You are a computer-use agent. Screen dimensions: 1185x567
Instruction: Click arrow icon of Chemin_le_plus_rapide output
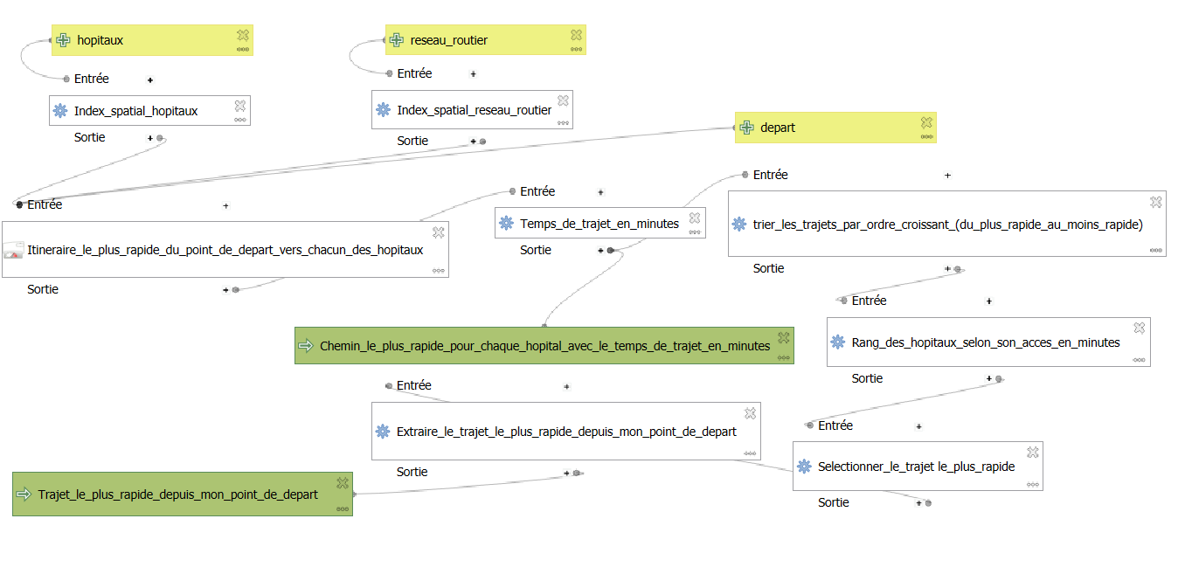click(x=306, y=346)
